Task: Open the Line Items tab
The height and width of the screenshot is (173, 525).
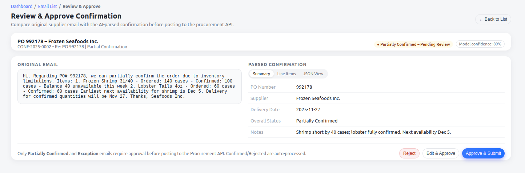Action: click(x=286, y=74)
